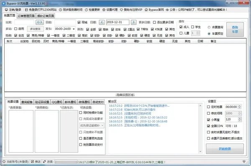
Task: Click the 查询车票 button
Action: click(x=235, y=29)
